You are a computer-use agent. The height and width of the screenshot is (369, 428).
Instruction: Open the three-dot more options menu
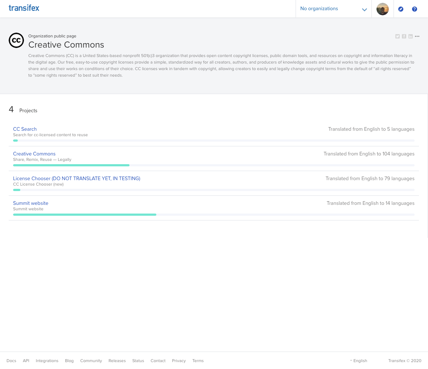[x=417, y=36]
